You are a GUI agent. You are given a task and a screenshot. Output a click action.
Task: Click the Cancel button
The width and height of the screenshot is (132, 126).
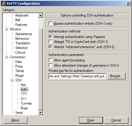116,120
